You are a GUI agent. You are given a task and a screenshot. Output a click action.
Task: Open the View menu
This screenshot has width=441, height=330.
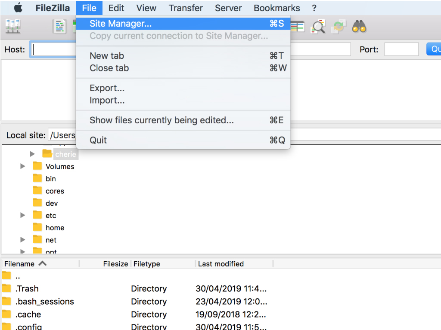coord(146,8)
